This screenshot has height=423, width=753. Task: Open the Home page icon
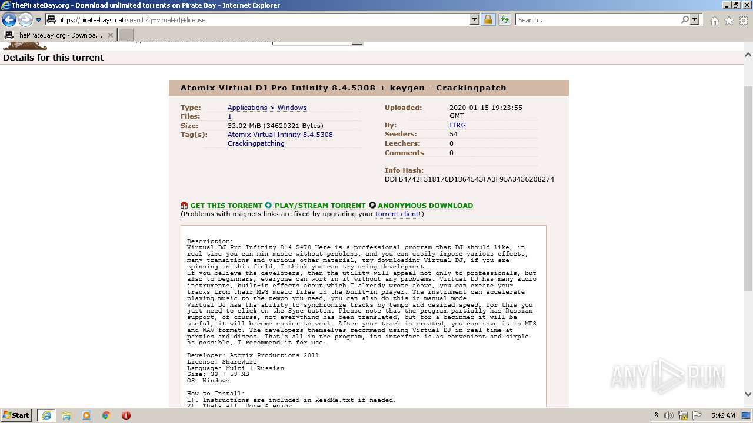point(714,21)
